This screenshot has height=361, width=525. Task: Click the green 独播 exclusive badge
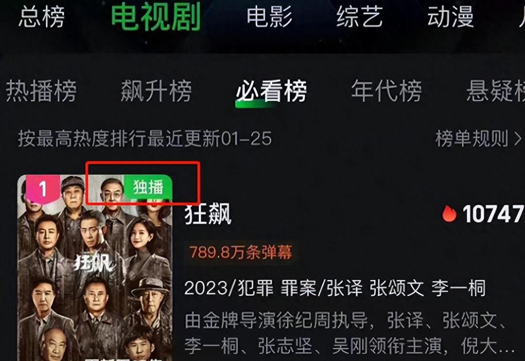click(x=148, y=187)
